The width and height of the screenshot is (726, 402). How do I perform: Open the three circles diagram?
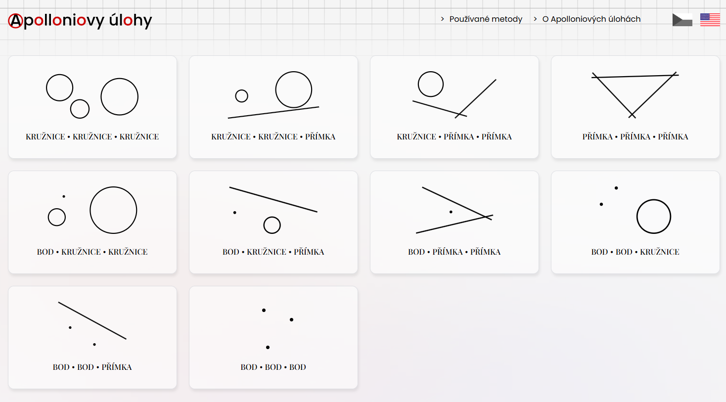[92, 96]
